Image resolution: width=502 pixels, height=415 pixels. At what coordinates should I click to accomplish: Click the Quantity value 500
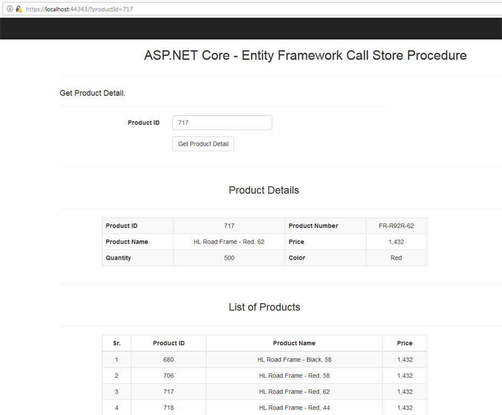pyautogui.click(x=229, y=258)
